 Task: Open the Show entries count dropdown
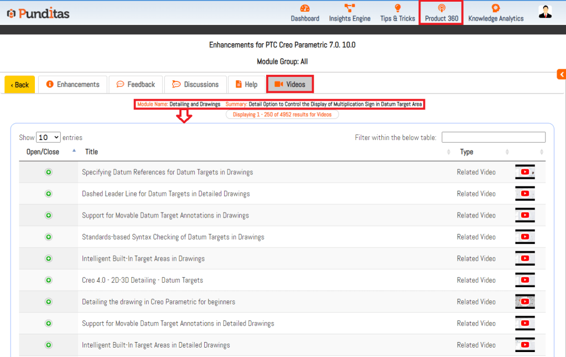pos(48,137)
